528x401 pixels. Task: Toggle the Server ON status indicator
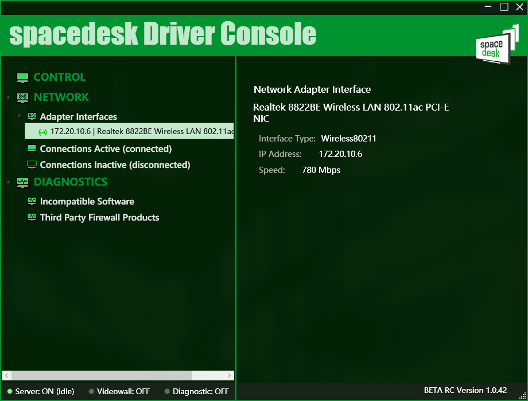point(10,391)
